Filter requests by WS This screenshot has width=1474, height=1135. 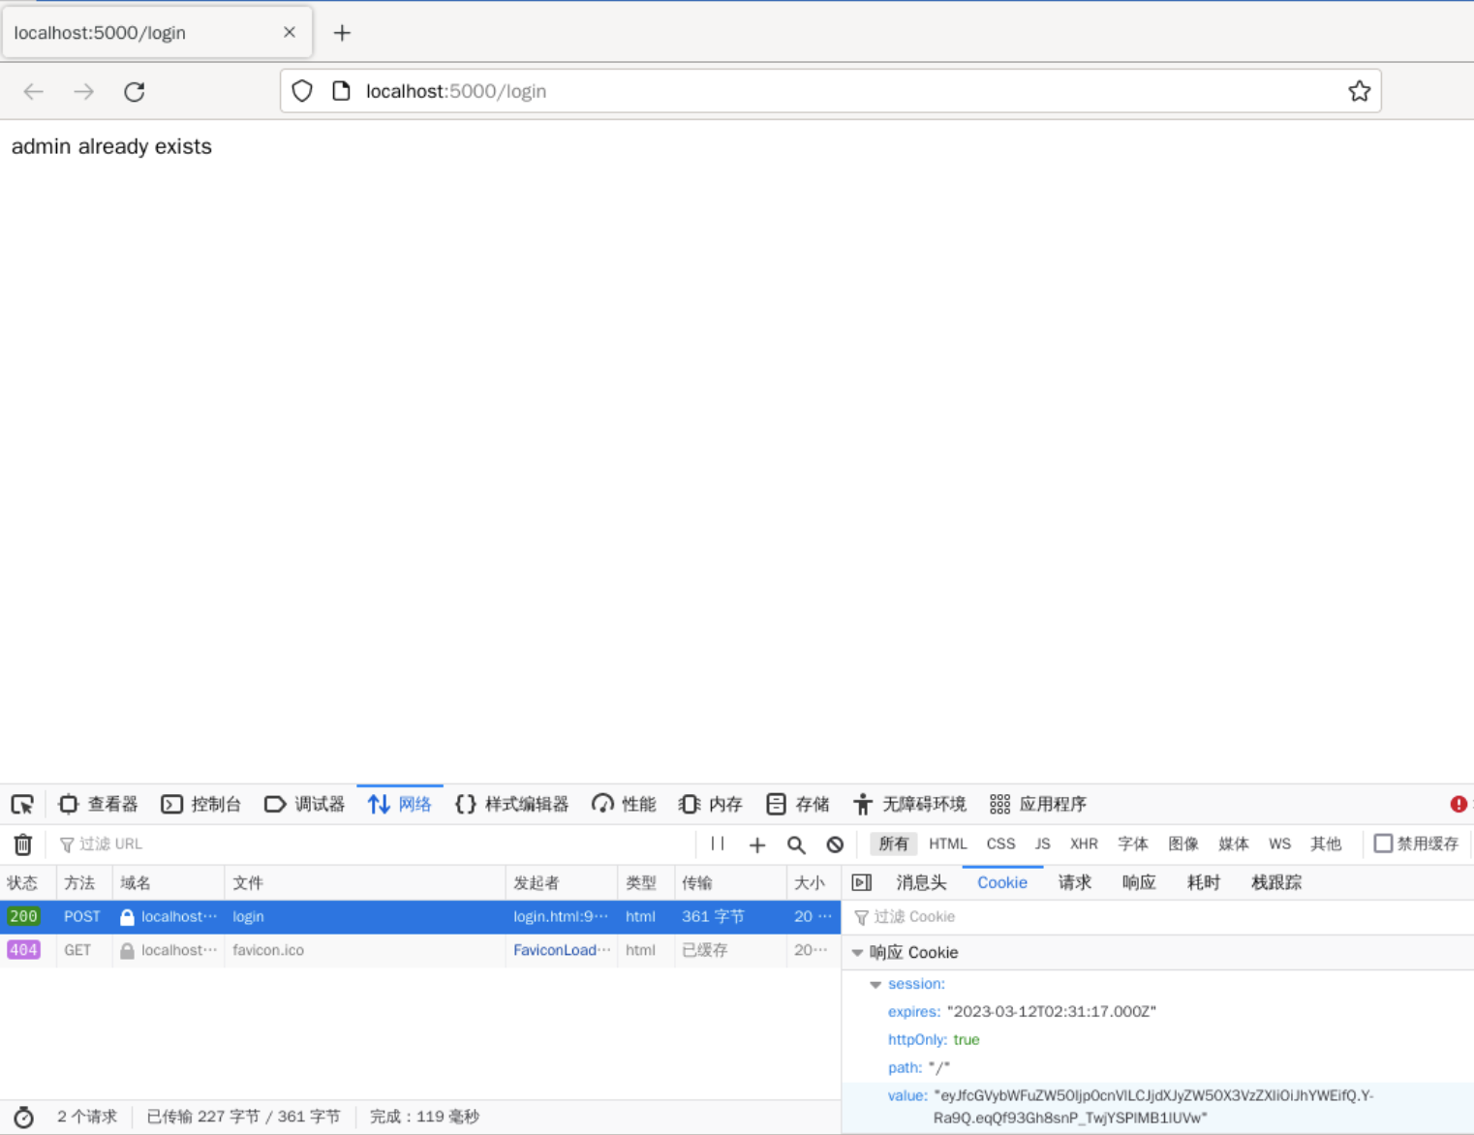point(1279,844)
